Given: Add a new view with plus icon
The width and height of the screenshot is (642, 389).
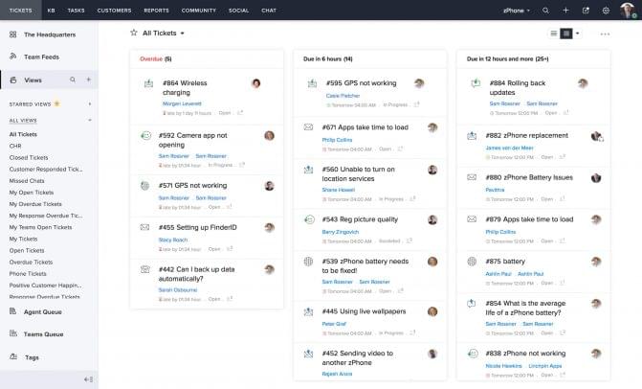Looking at the screenshot, I should coord(88,80).
